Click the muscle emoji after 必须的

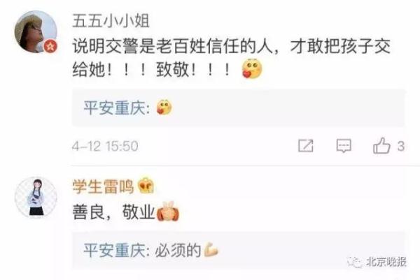click(x=211, y=251)
